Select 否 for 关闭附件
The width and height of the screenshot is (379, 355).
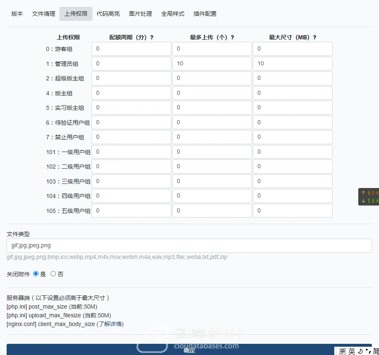[53, 274]
